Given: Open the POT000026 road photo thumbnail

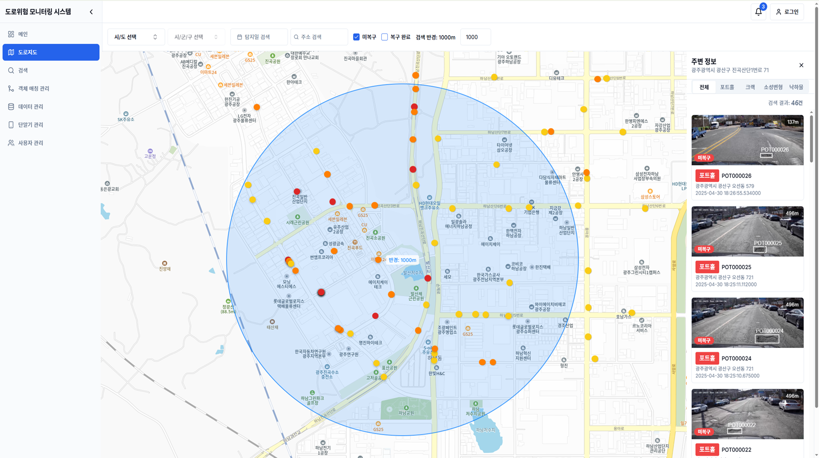Looking at the screenshot, I should coord(747,140).
